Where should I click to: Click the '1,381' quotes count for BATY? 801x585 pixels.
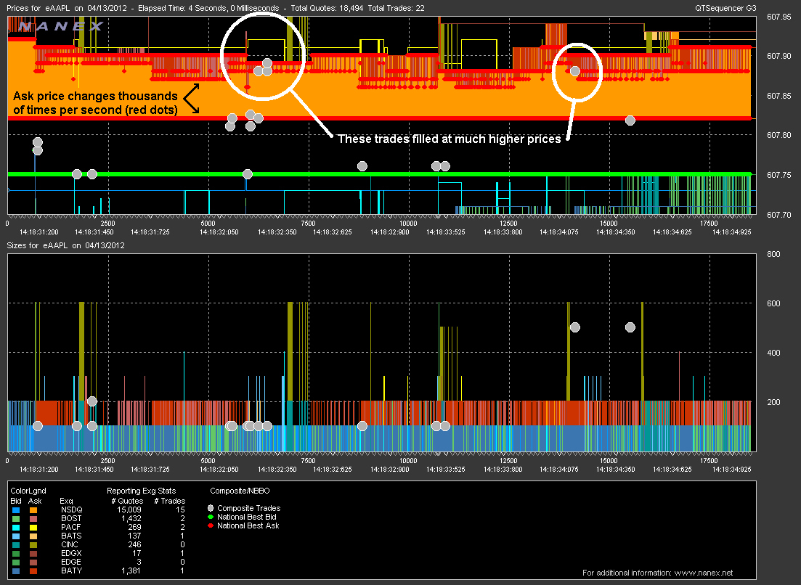[131, 570]
